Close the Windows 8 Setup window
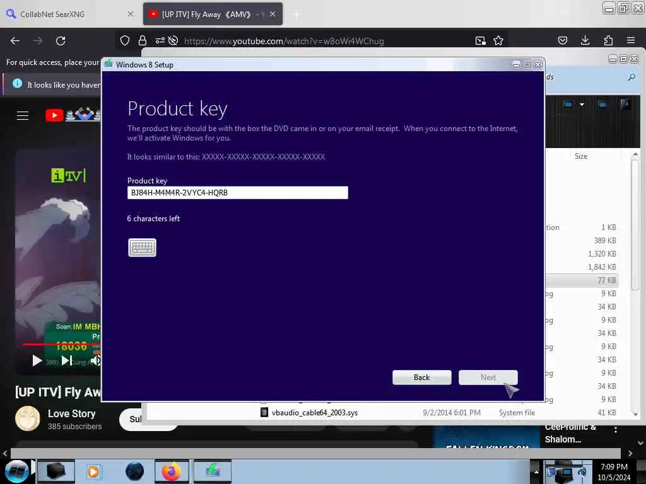Screen dimensions: 646x484 [x=537, y=65]
